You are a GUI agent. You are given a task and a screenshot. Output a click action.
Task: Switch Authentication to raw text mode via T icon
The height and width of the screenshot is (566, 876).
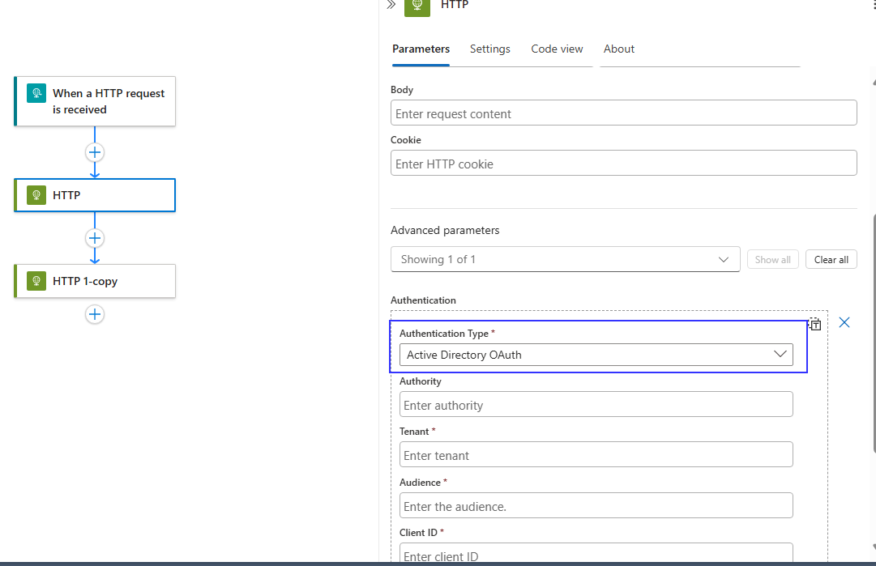tap(815, 324)
